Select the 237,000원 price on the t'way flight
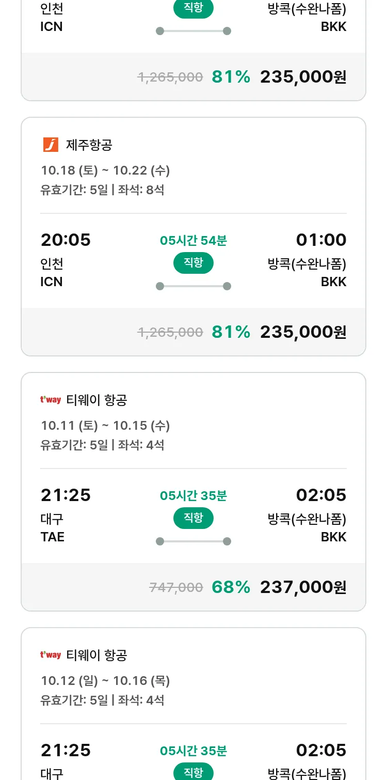Screen dimensions: 387x780 303,587
